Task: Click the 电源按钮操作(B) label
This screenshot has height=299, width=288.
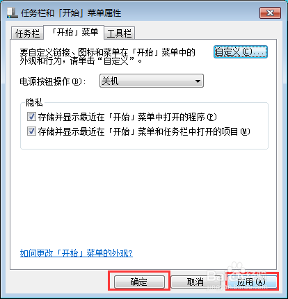Action: pos(53,81)
